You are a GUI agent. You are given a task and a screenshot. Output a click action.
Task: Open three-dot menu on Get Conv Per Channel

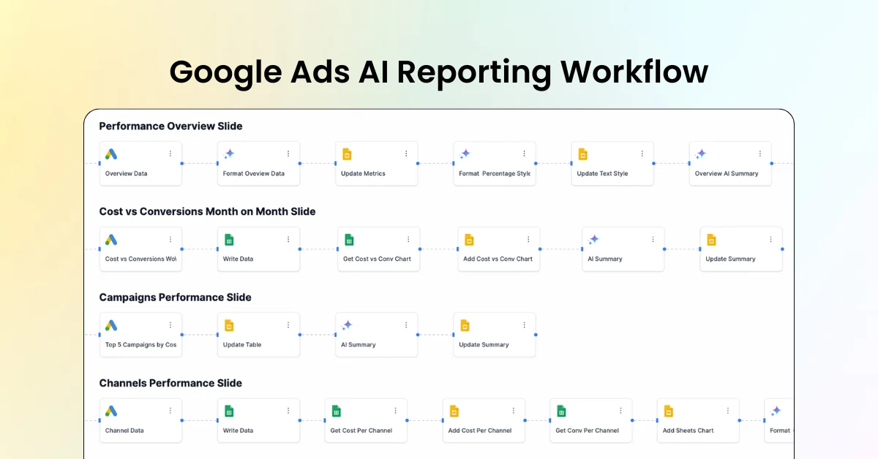620,411
